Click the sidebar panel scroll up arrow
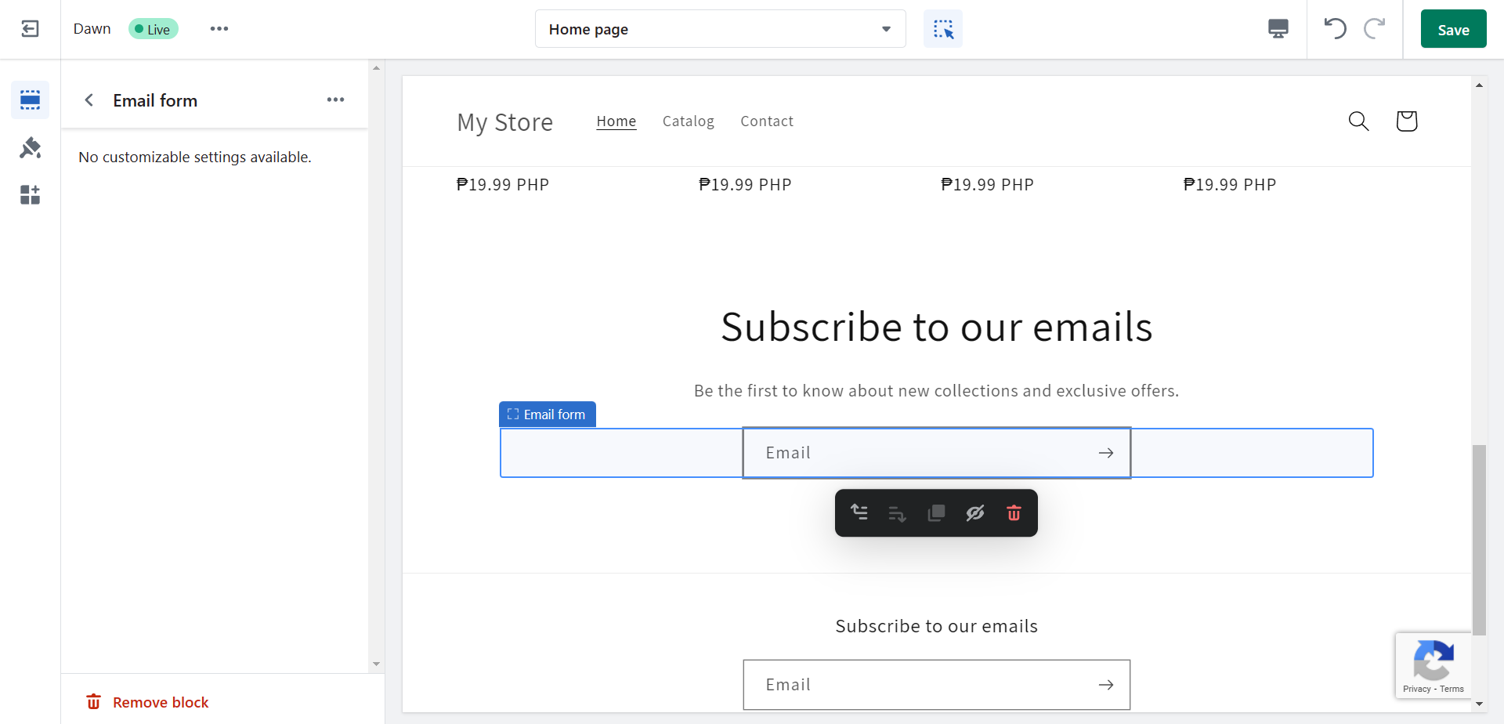 point(377,68)
